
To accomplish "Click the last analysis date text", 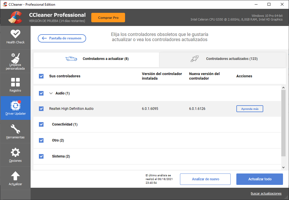I will (159, 179).
